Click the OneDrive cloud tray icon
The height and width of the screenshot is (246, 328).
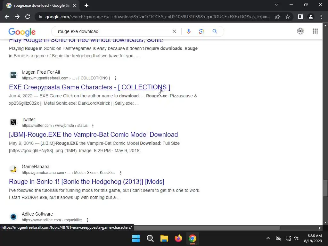278,238
